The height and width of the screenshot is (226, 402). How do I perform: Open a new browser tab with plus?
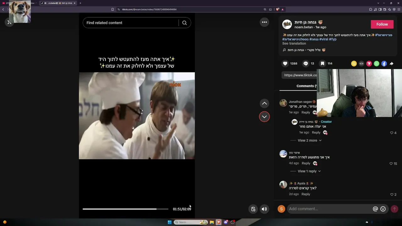80,3
